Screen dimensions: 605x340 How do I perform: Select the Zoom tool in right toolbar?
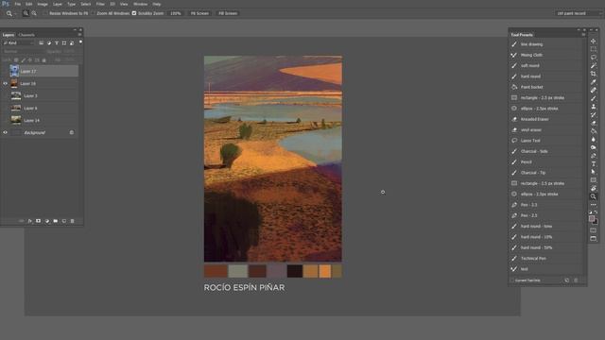(593, 196)
